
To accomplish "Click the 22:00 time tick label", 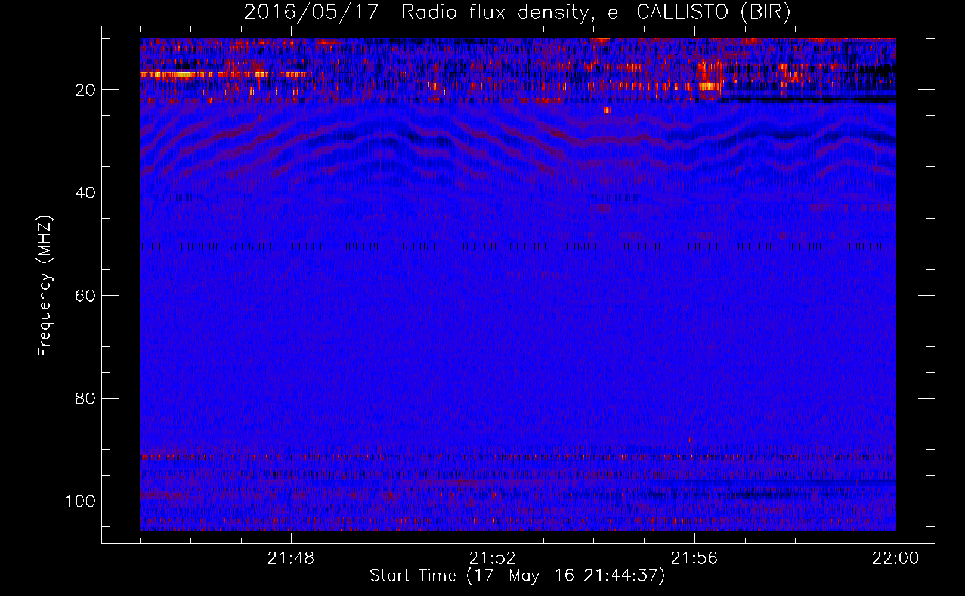I will pos(895,558).
